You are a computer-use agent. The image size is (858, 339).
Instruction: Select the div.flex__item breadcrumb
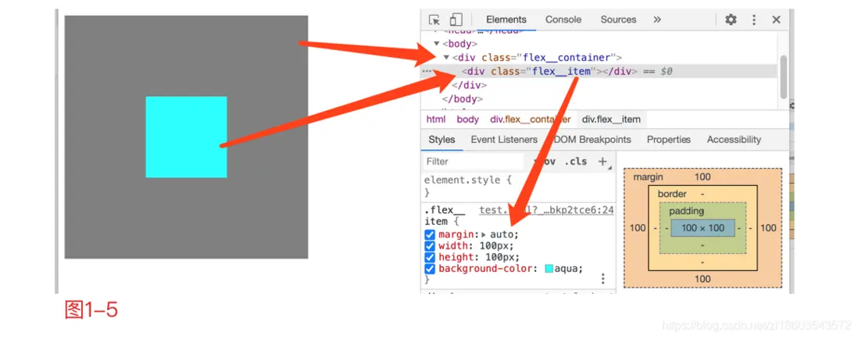click(611, 120)
